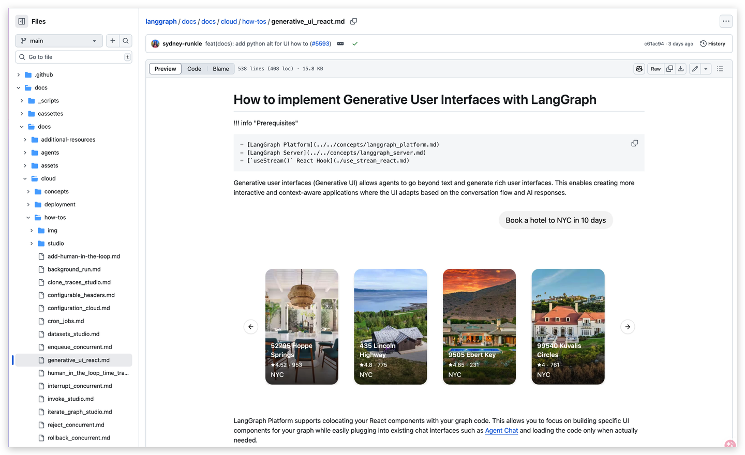Expand the .github folder

[x=19, y=75]
